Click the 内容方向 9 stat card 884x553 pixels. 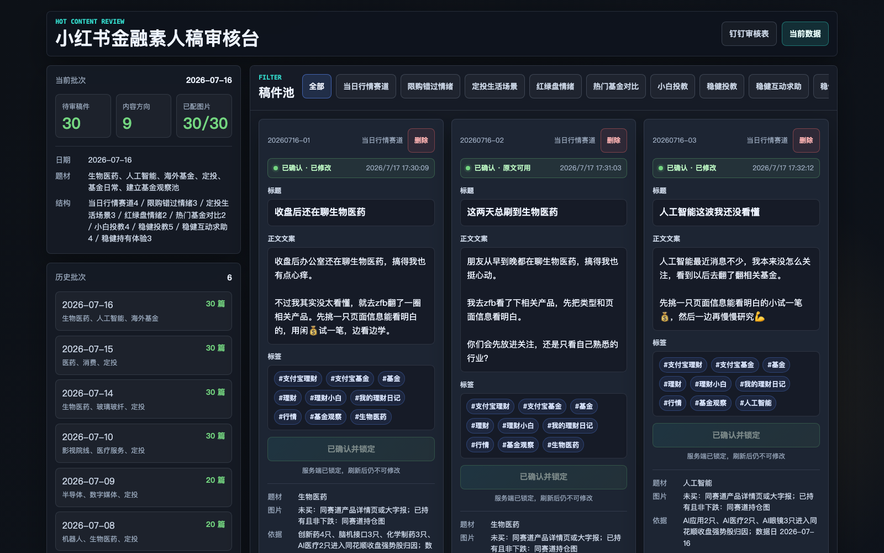click(144, 116)
